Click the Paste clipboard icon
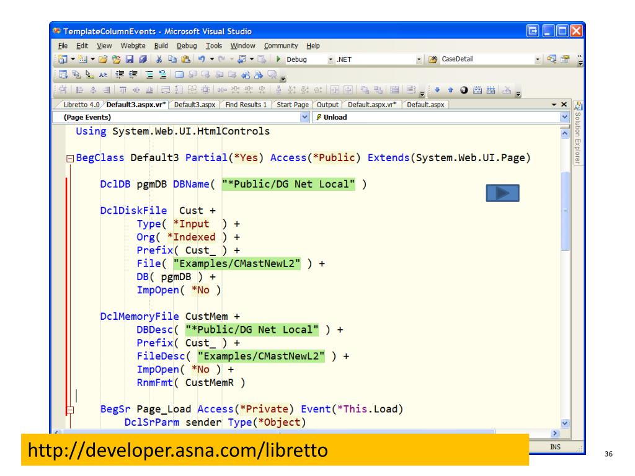 [x=185, y=59]
